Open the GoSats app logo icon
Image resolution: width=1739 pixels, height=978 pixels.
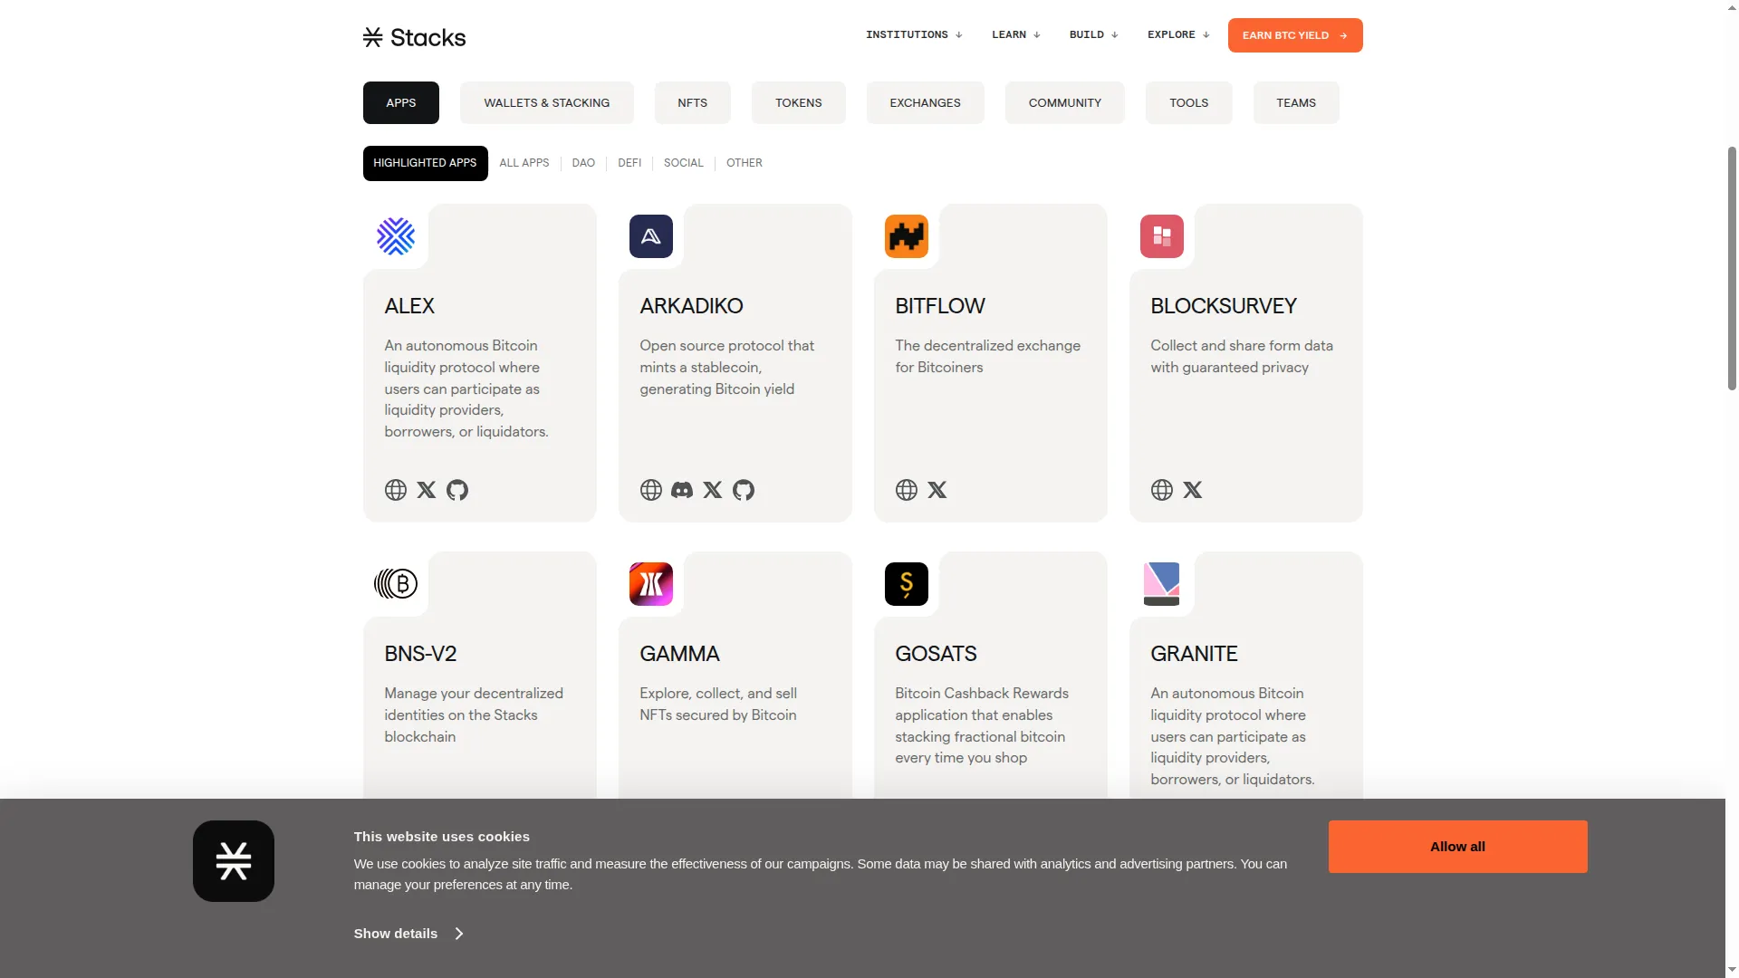coord(907,584)
